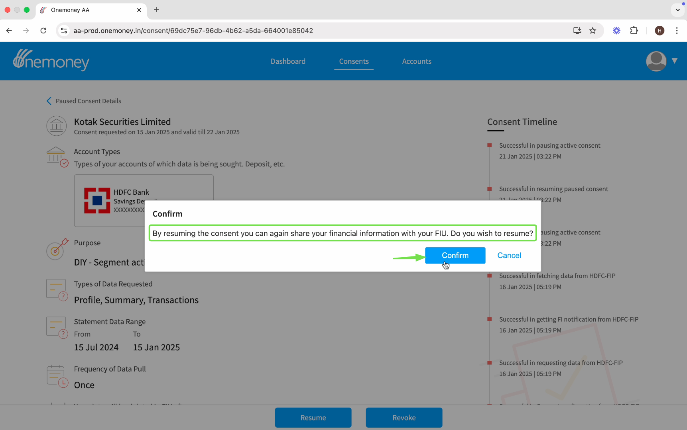The image size is (687, 430).
Task: Install app icon in address bar
Action: click(x=577, y=31)
